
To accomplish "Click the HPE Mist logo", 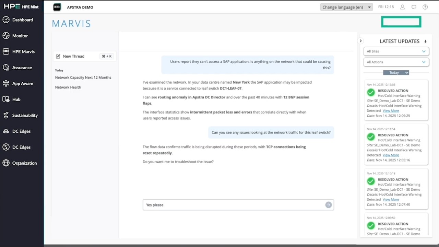I will 21,7.
